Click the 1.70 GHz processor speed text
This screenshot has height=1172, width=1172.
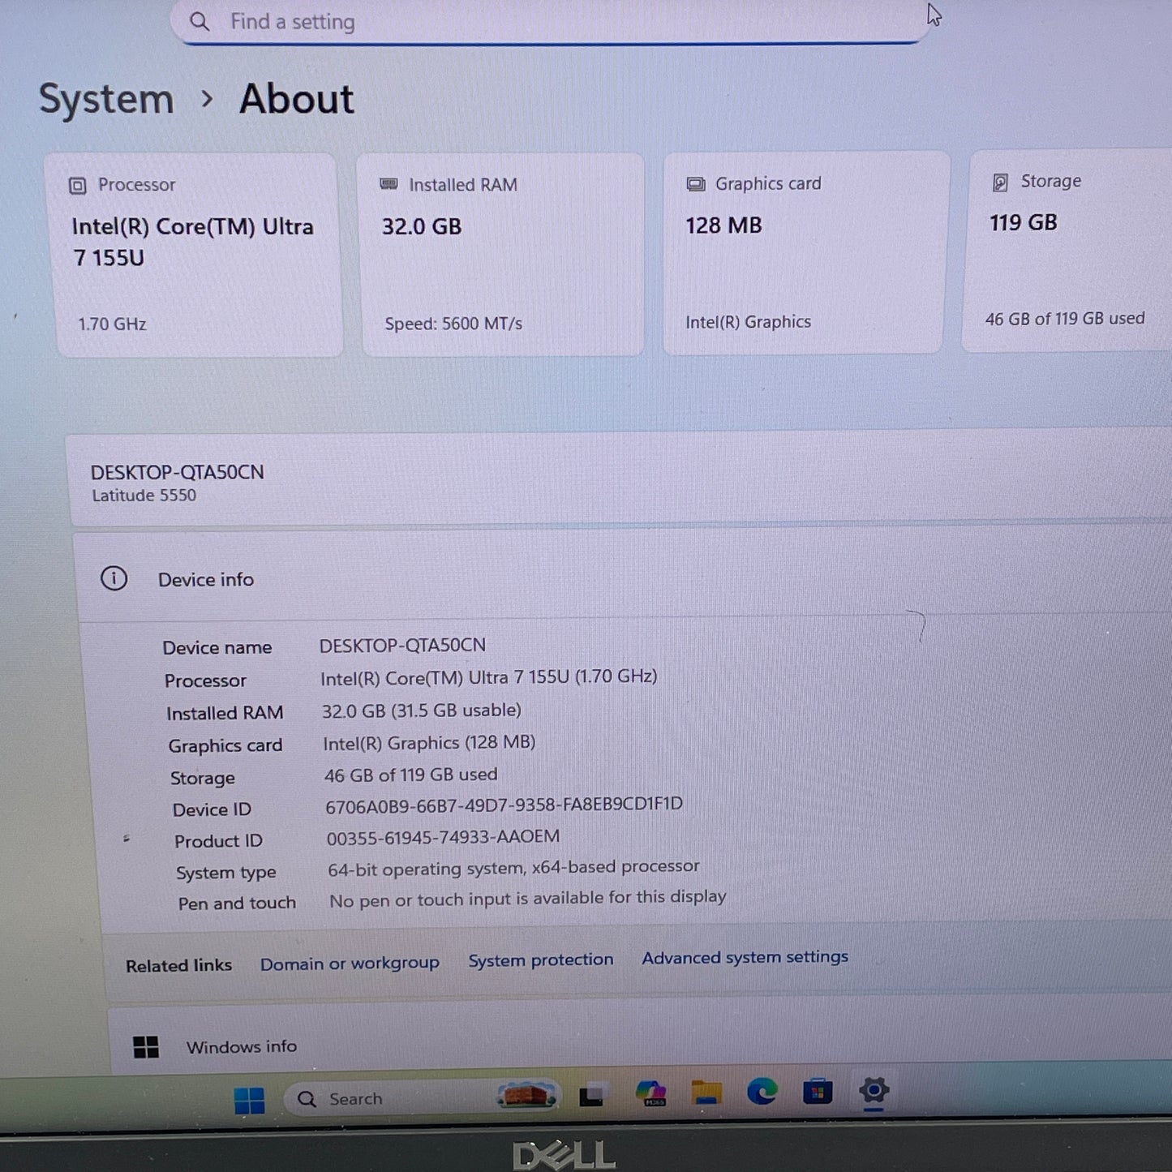tap(112, 324)
